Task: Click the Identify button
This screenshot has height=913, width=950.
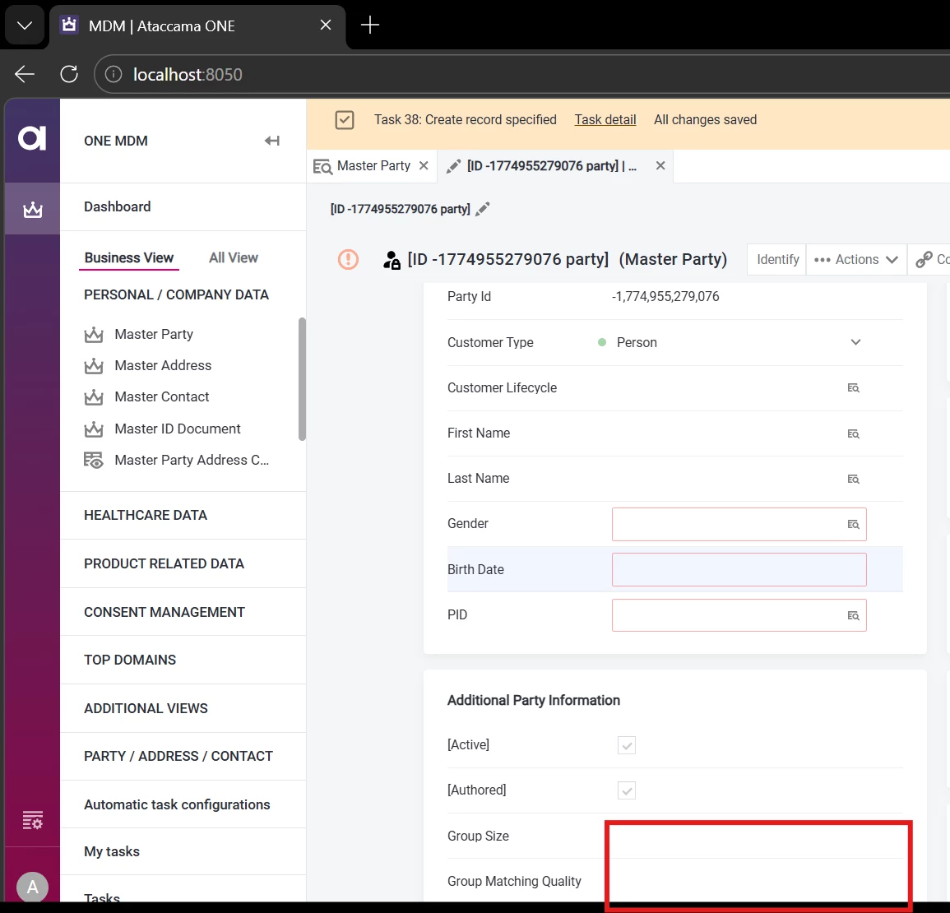Action: [777, 259]
